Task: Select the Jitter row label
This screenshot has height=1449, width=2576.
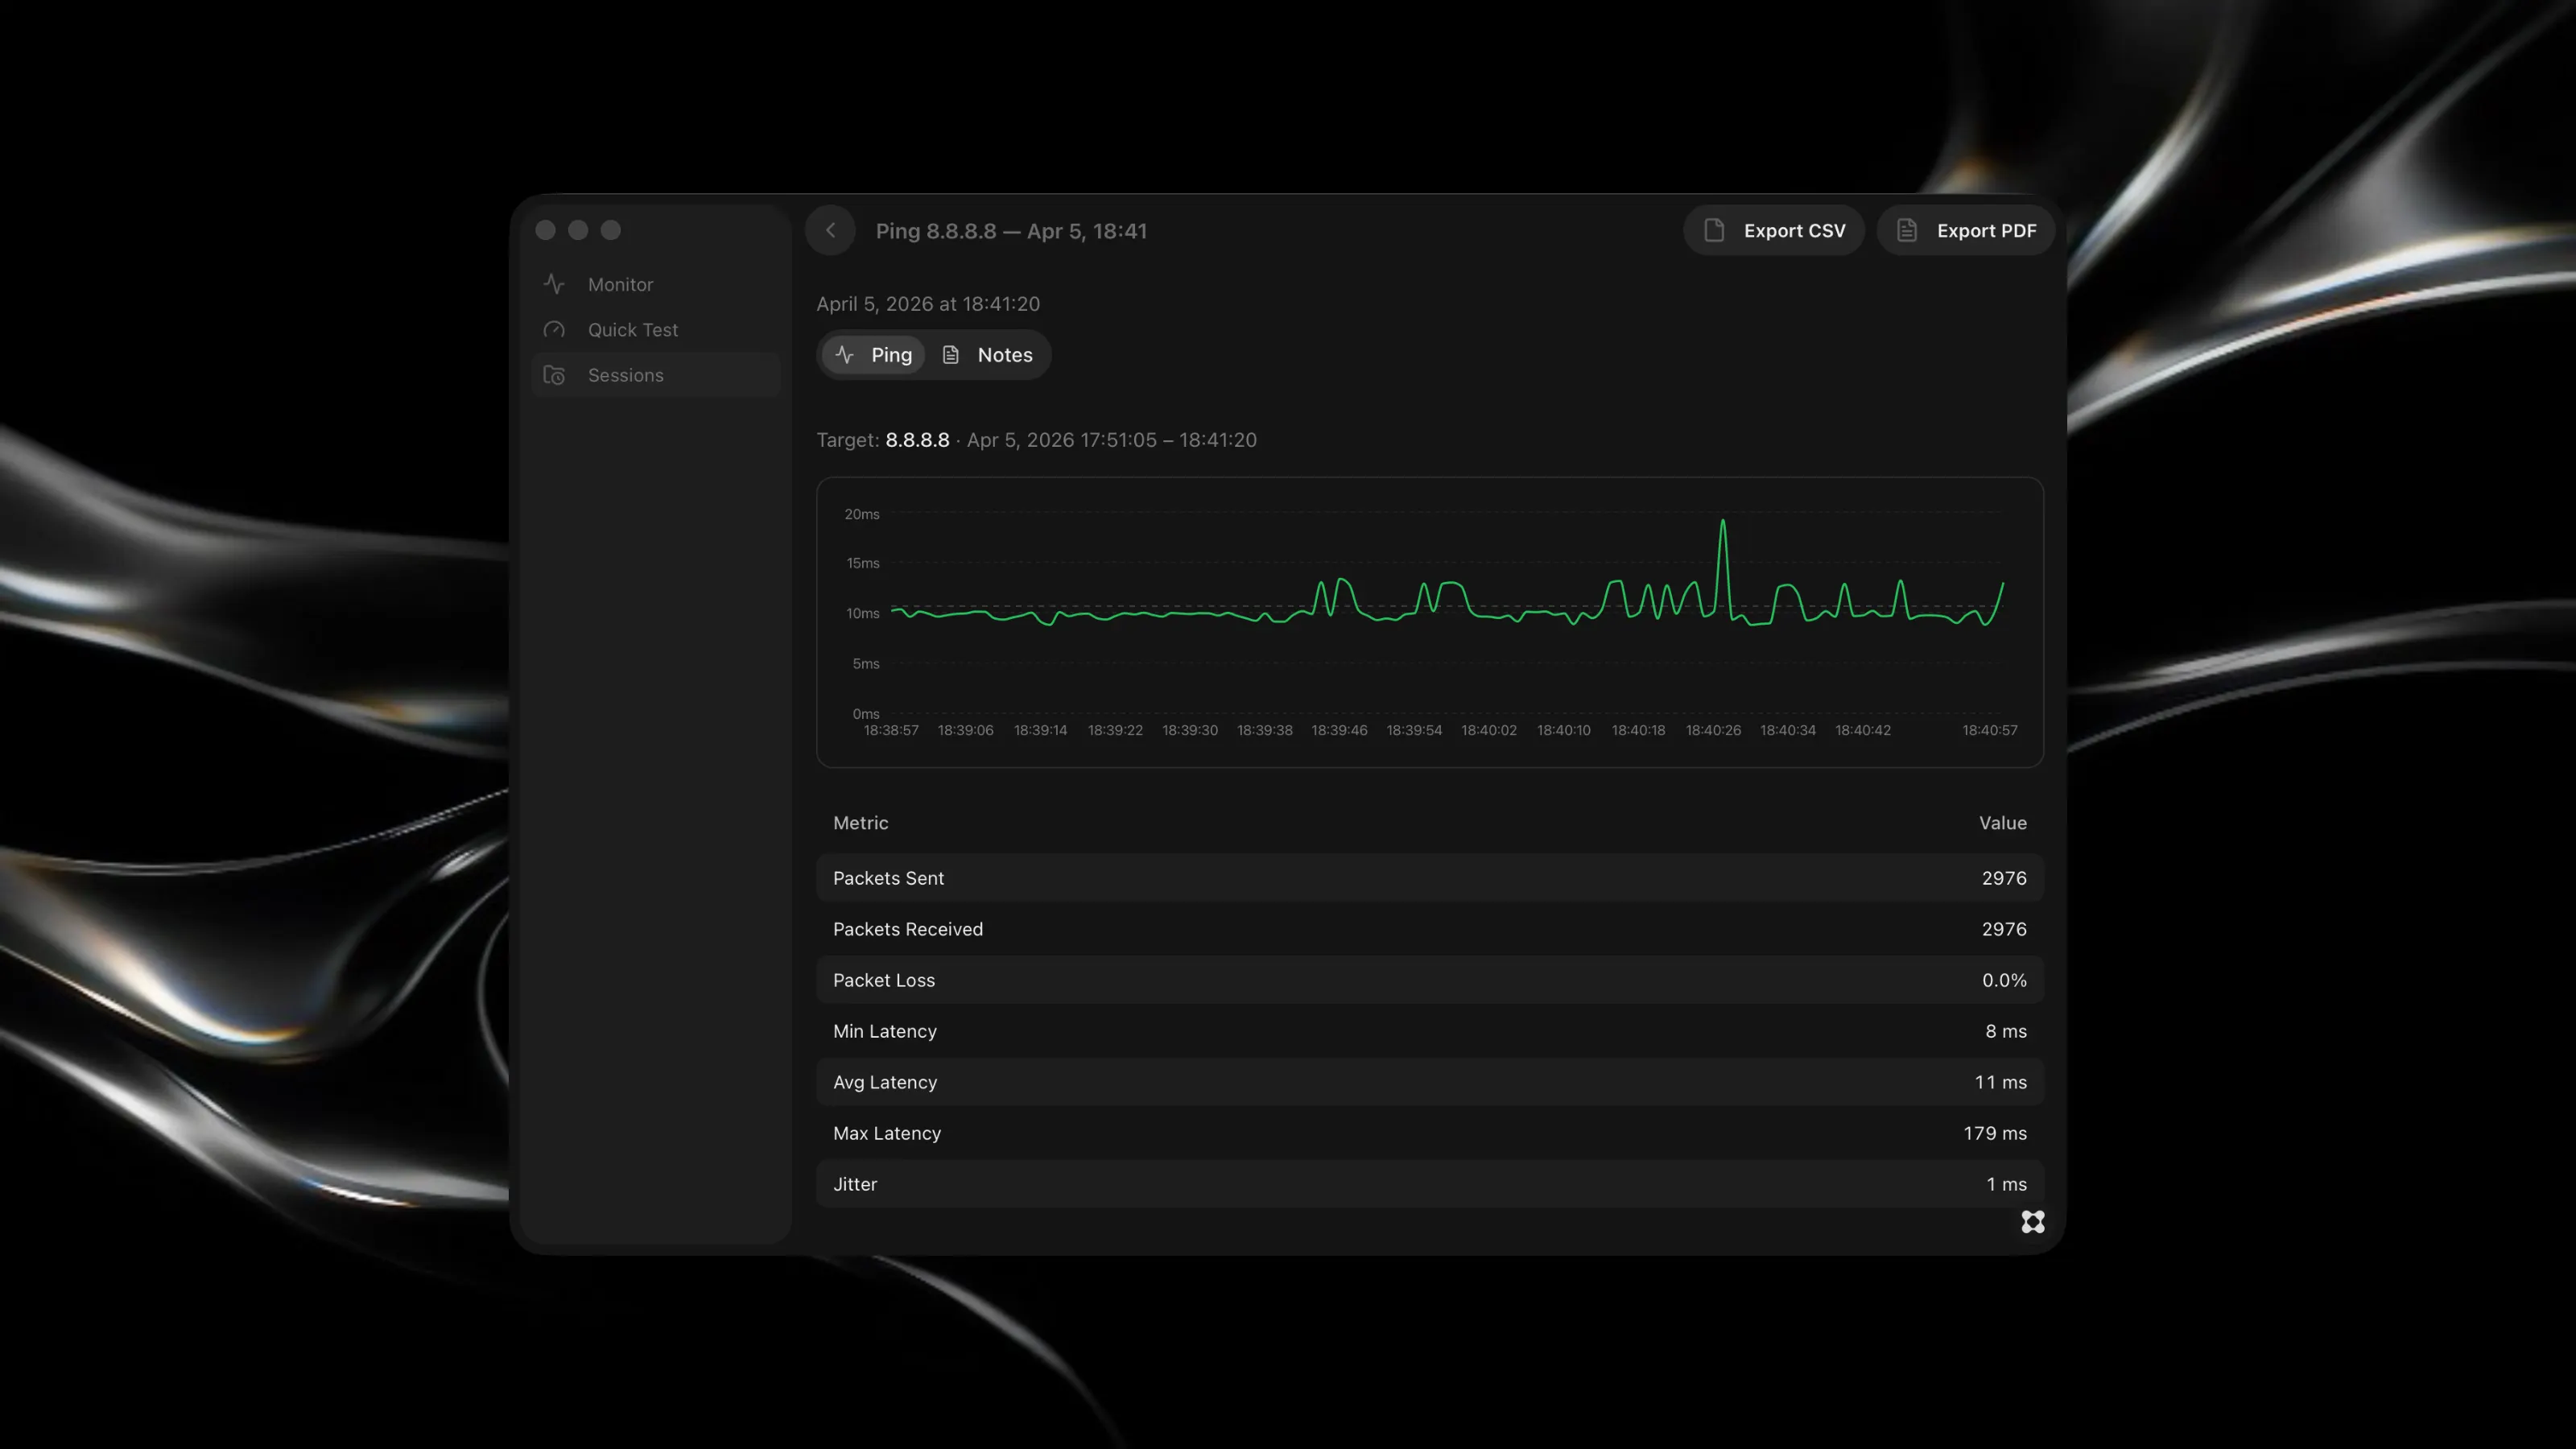Action: coord(855,1184)
